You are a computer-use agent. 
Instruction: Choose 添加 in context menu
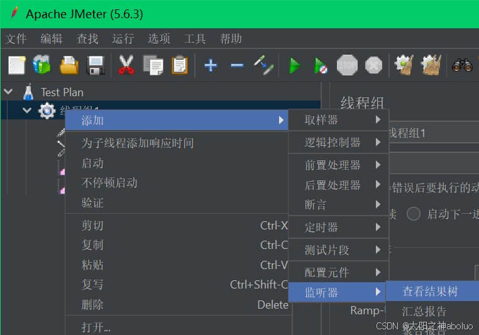point(177,120)
